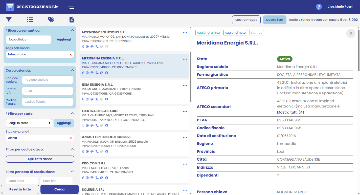The height and width of the screenshot is (195, 360).
Task: Click the phone icon for PRO.COM S.R.L.
Action: pos(97,178)
